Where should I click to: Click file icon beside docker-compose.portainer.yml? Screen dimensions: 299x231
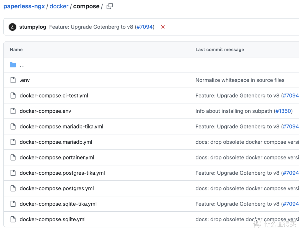point(13,158)
